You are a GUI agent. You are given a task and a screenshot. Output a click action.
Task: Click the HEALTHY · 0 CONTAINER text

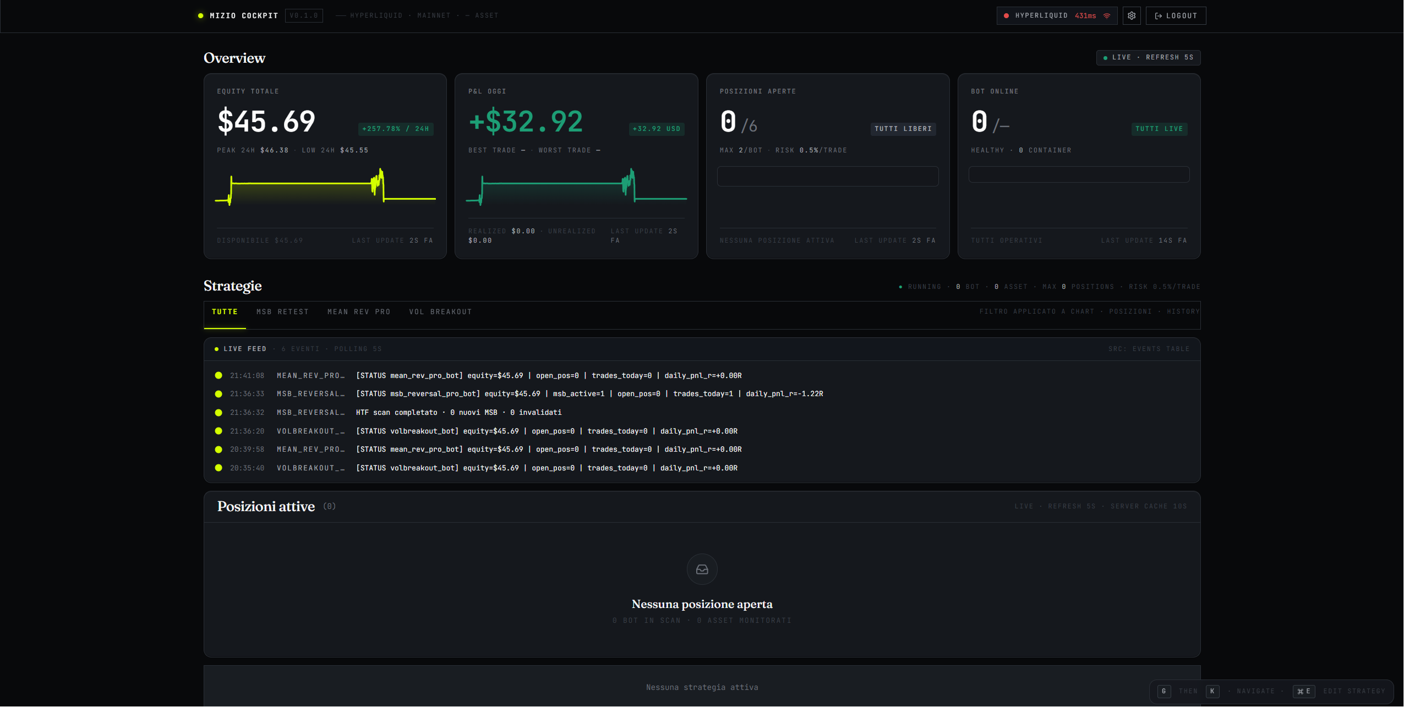pos(1021,150)
